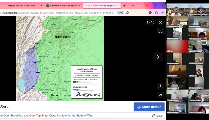
Task: Open the OpenStreetMap link
Action: [13, 116]
